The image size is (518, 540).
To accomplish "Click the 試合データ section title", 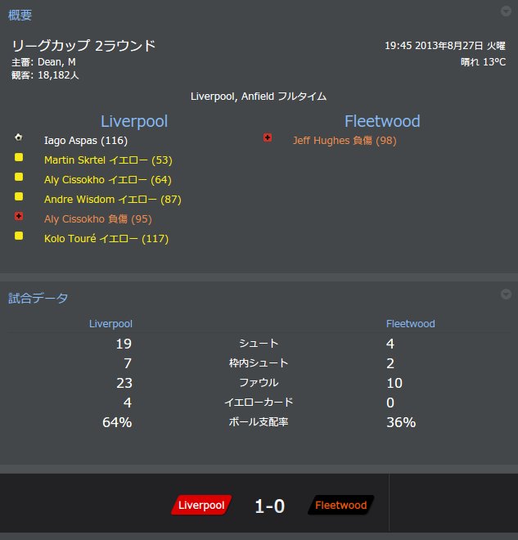I will point(38,298).
